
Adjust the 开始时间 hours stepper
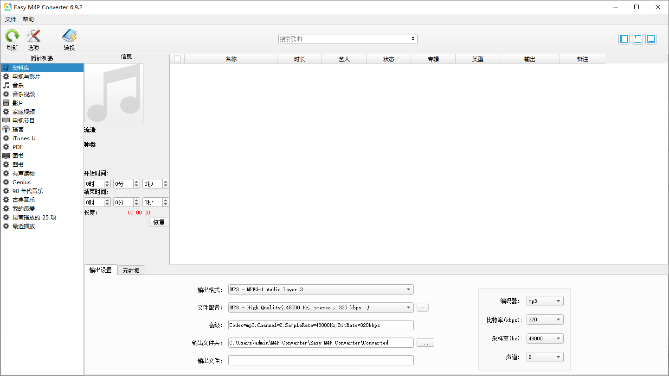[108, 184]
